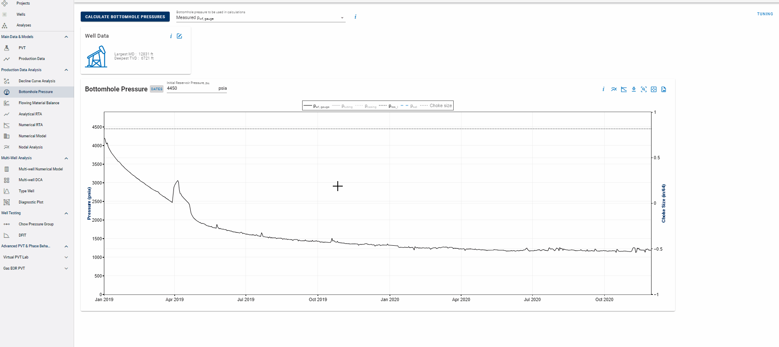Open Diagnostic Plot page
This screenshot has height=347, width=779.
coord(31,202)
